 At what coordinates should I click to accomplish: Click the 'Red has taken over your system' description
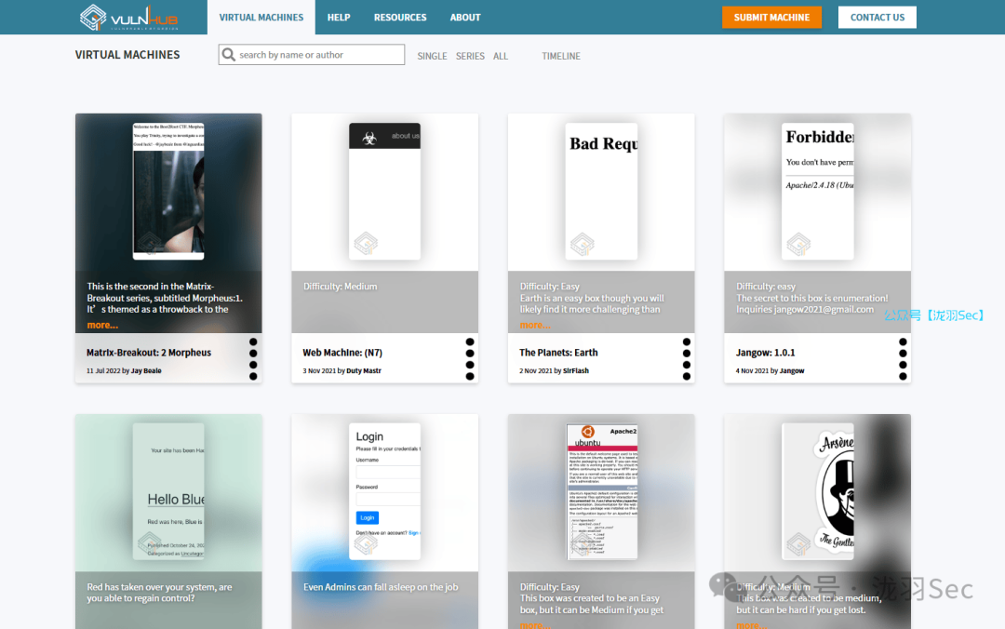click(x=160, y=593)
